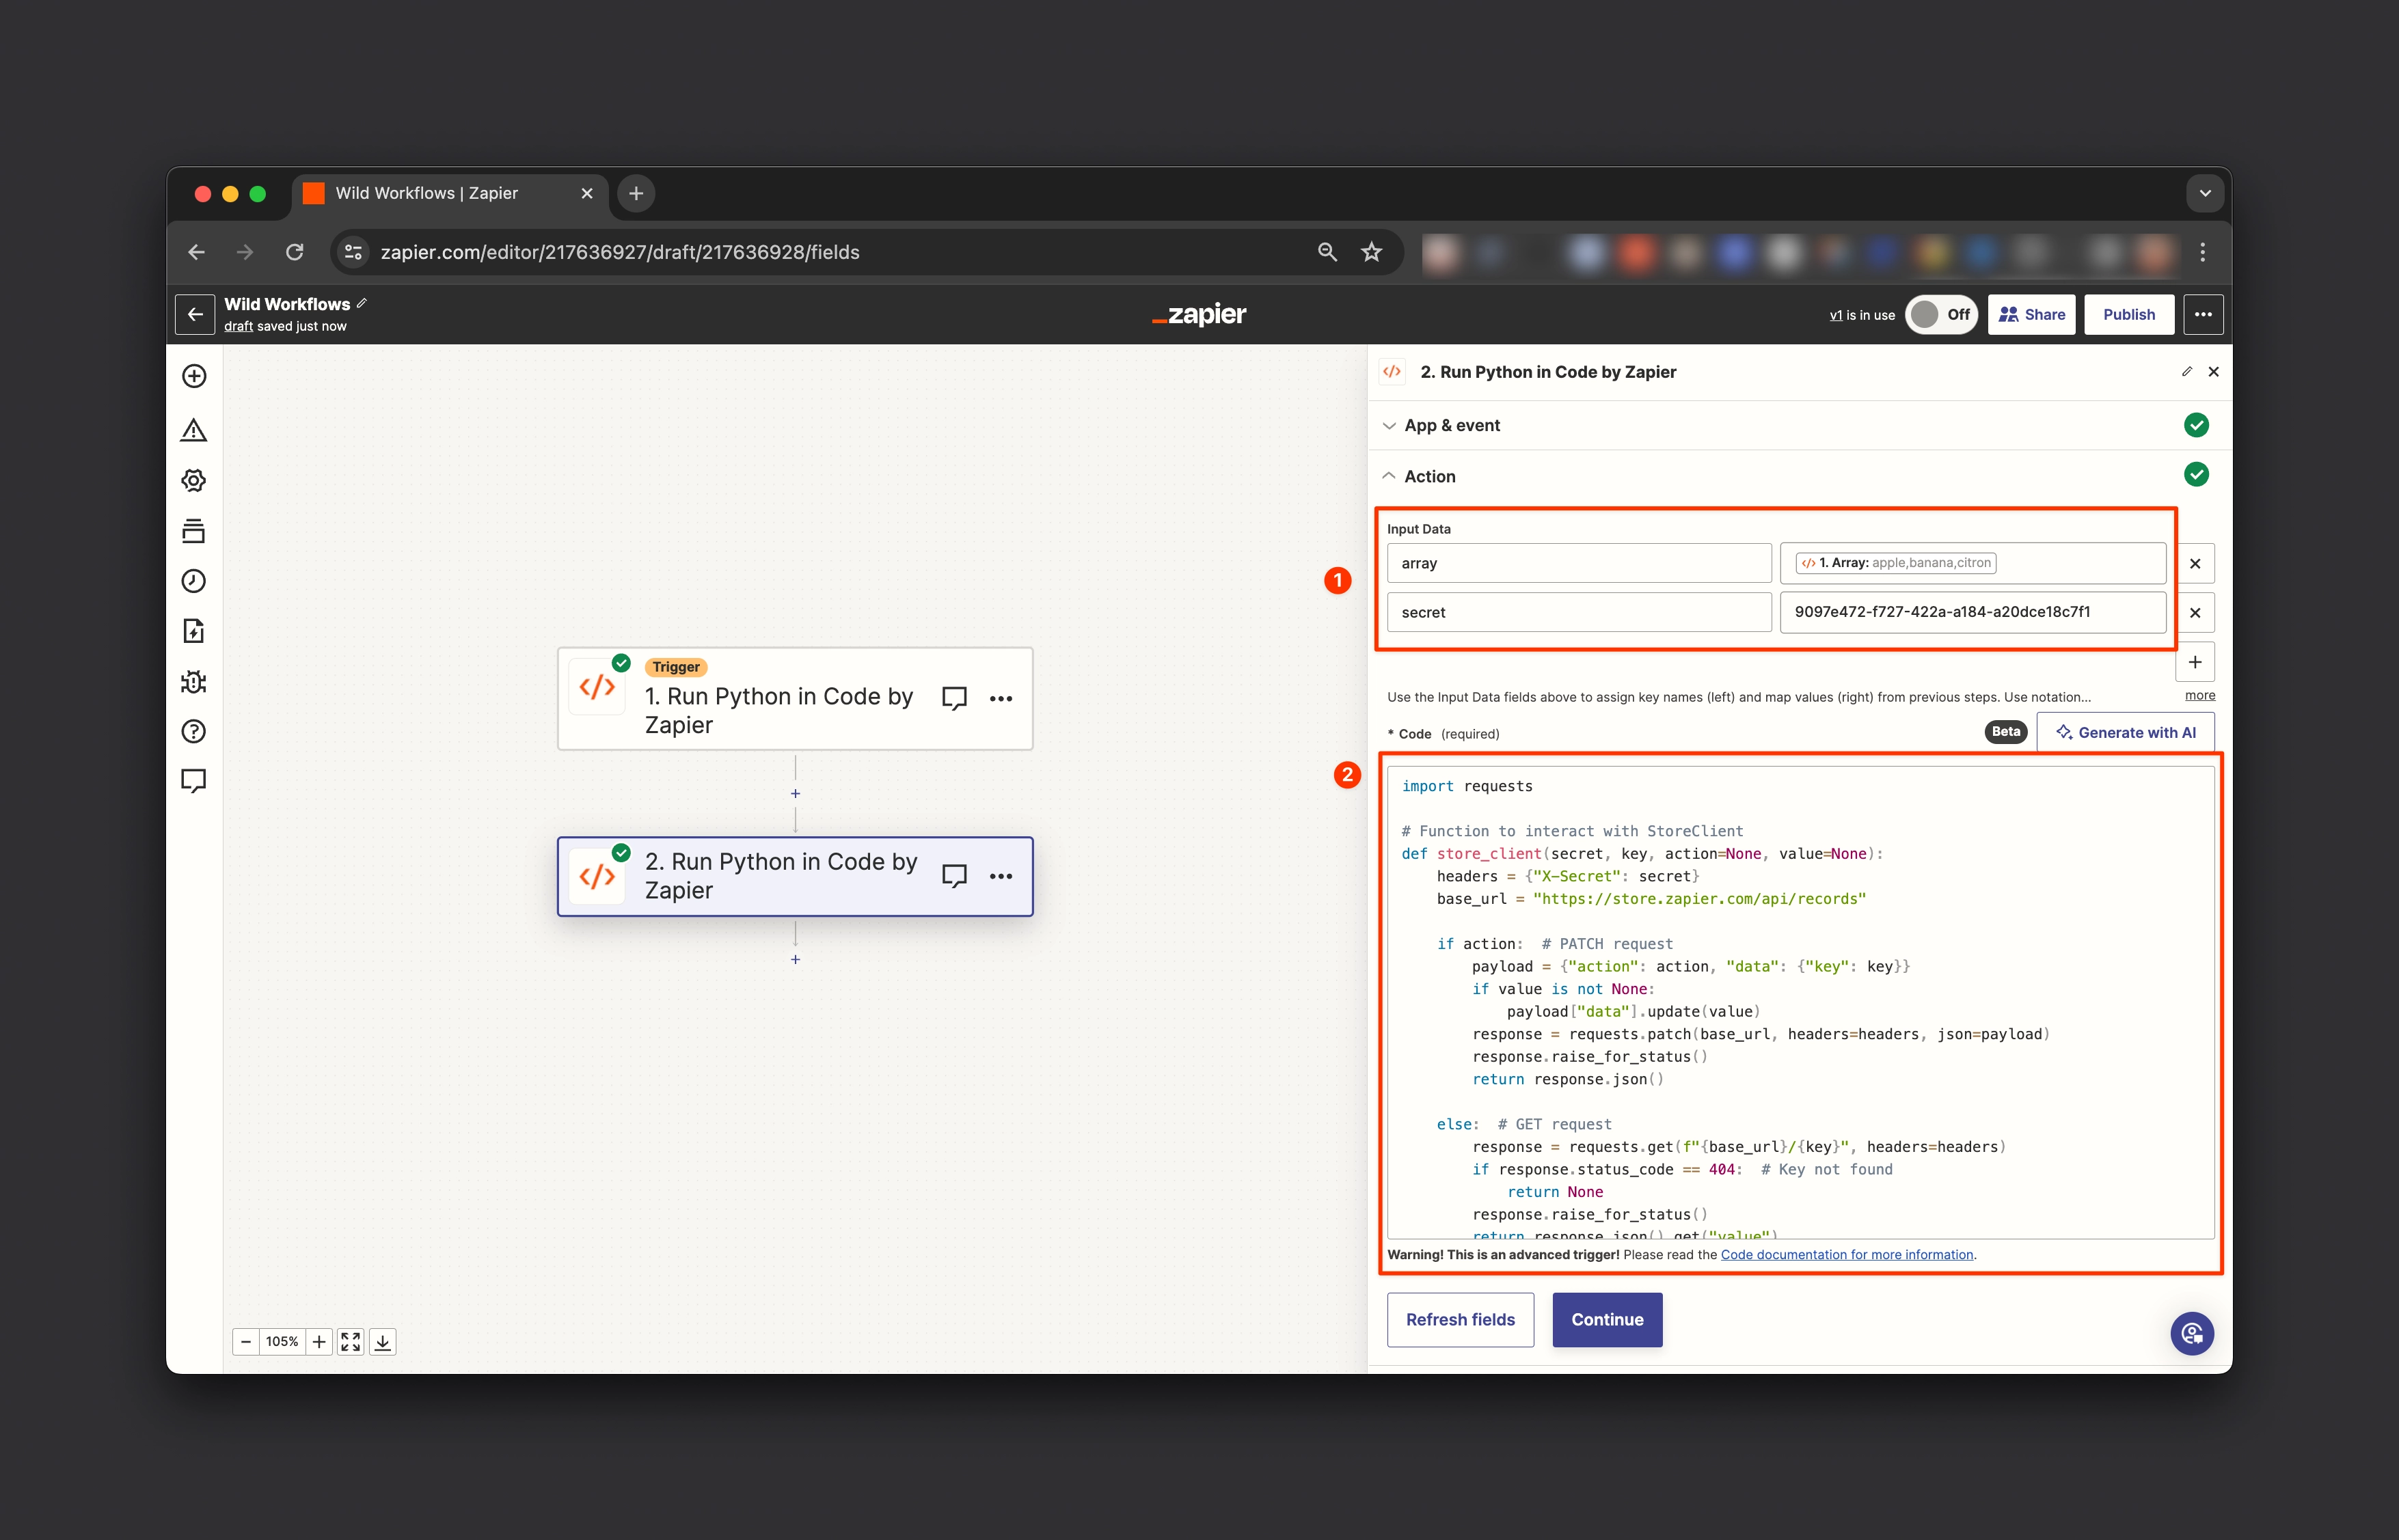Click the 105% zoom level display
The height and width of the screenshot is (1540, 2399).
282,1342
